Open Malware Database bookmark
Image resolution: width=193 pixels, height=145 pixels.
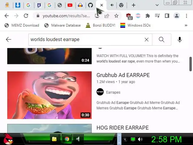pyautogui.click(x=62, y=25)
